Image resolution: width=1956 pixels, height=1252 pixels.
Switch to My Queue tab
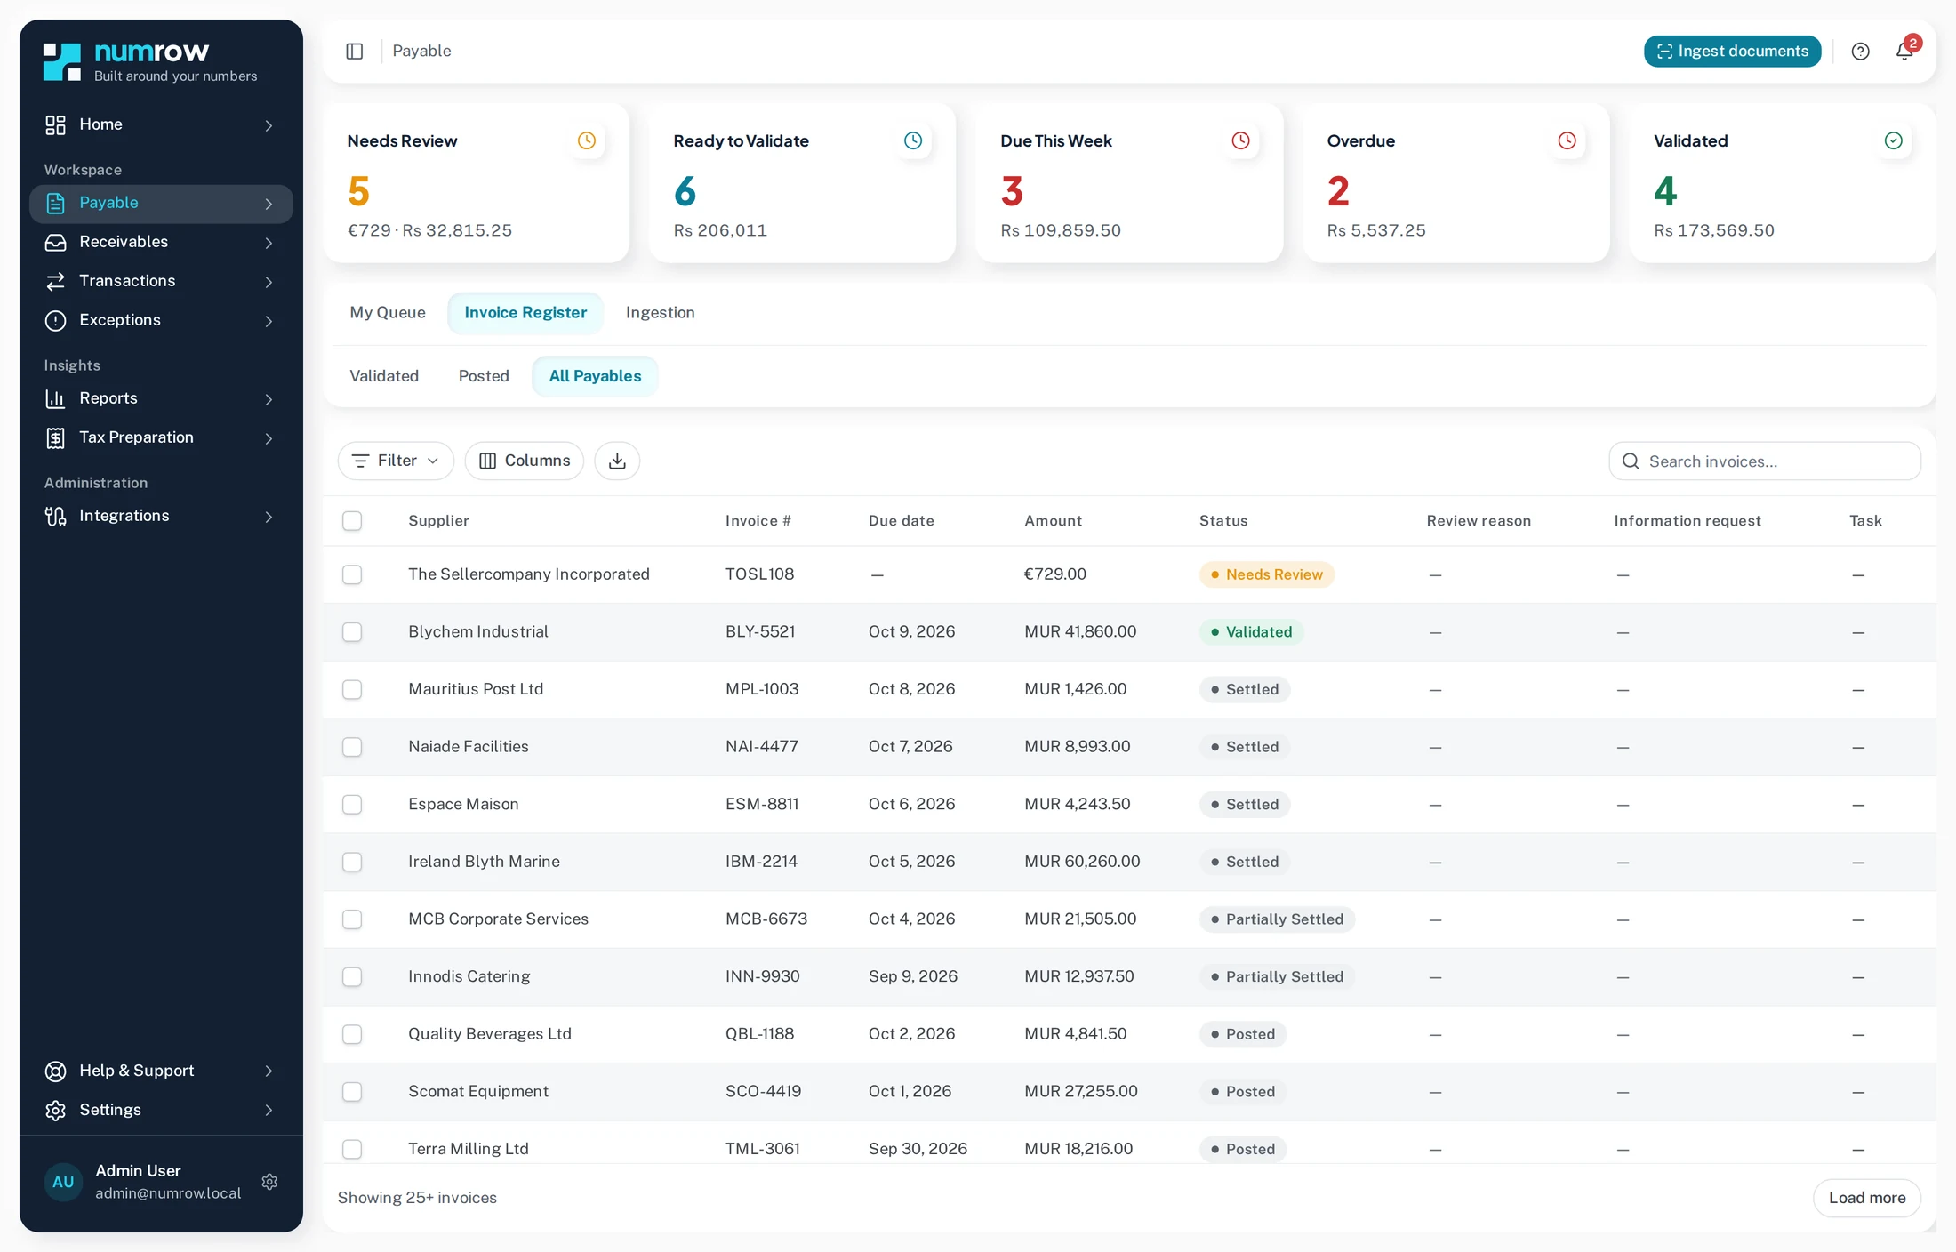coord(388,313)
